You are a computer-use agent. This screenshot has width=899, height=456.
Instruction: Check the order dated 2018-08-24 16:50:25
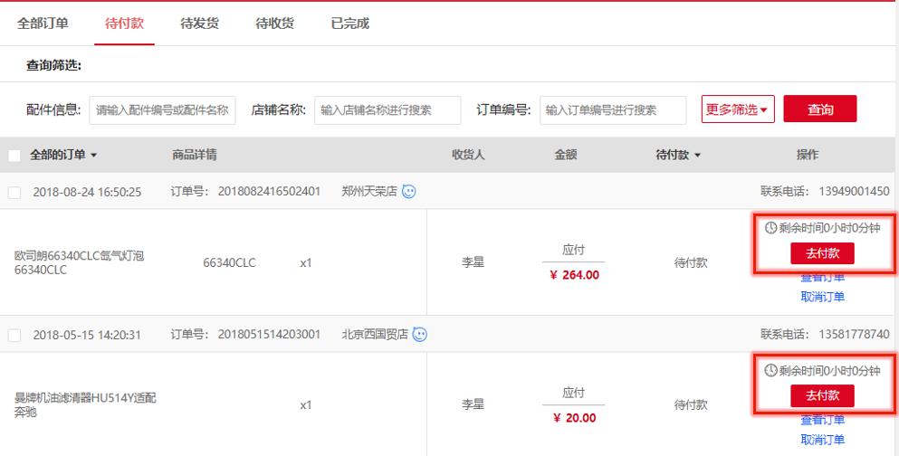[x=14, y=192]
